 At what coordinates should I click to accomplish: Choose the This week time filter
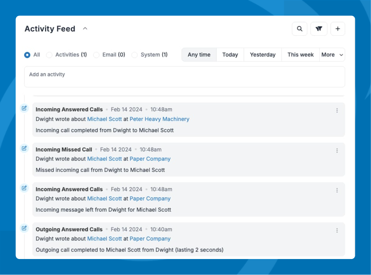point(300,55)
